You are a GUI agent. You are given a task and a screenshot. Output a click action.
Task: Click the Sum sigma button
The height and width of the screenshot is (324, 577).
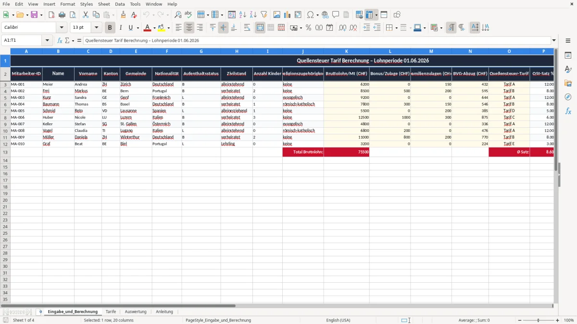pos(67,40)
